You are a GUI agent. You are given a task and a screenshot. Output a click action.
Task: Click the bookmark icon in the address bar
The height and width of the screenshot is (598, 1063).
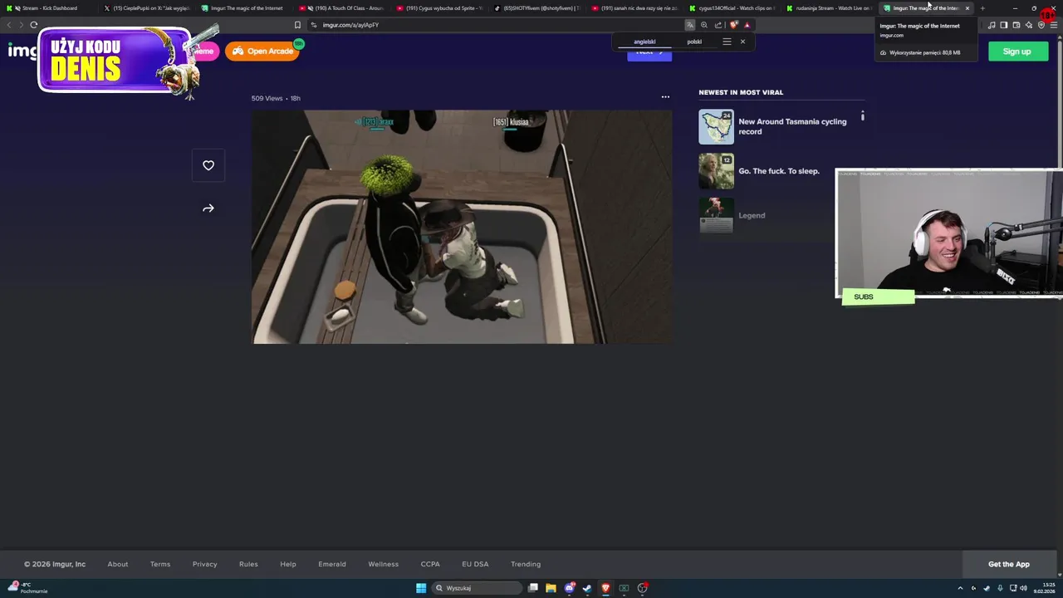[x=297, y=25]
